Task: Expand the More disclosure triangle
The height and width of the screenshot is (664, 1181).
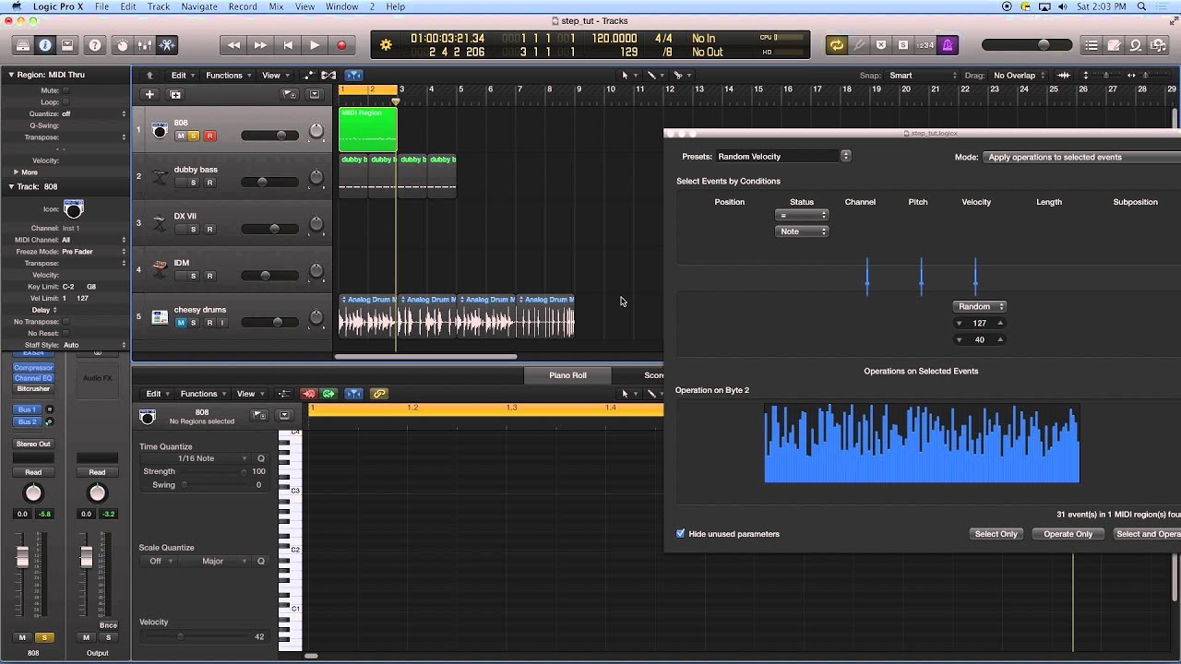Action: [16, 172]
